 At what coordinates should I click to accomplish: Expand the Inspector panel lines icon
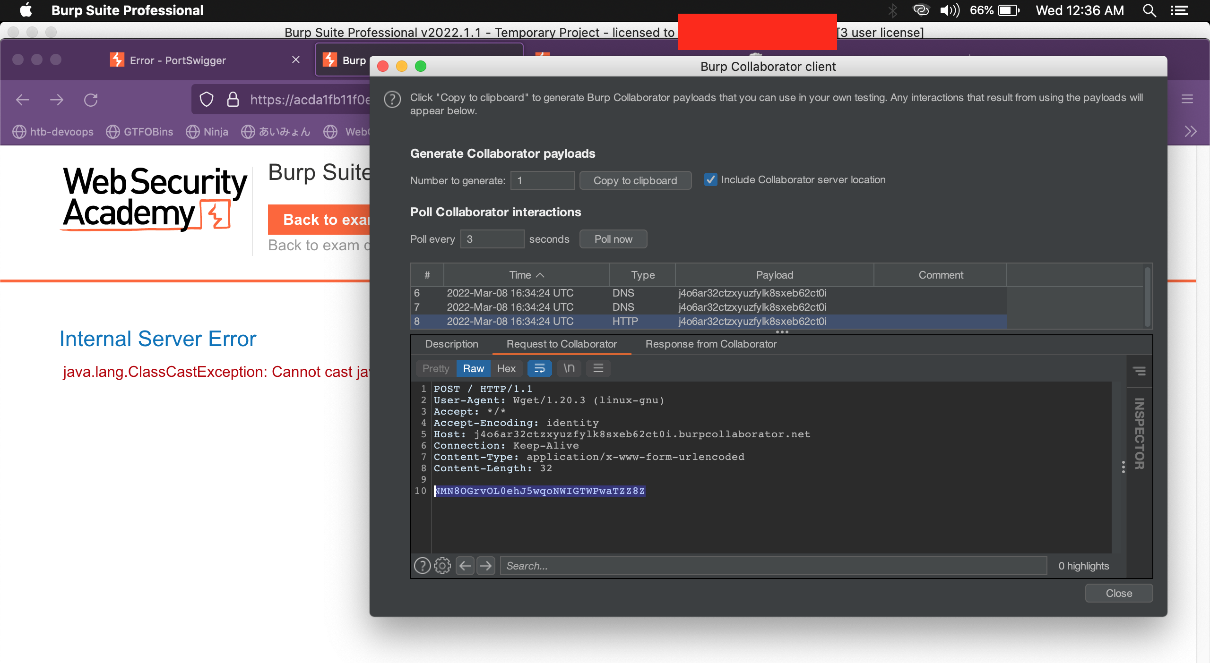(x=1139, y=371)
